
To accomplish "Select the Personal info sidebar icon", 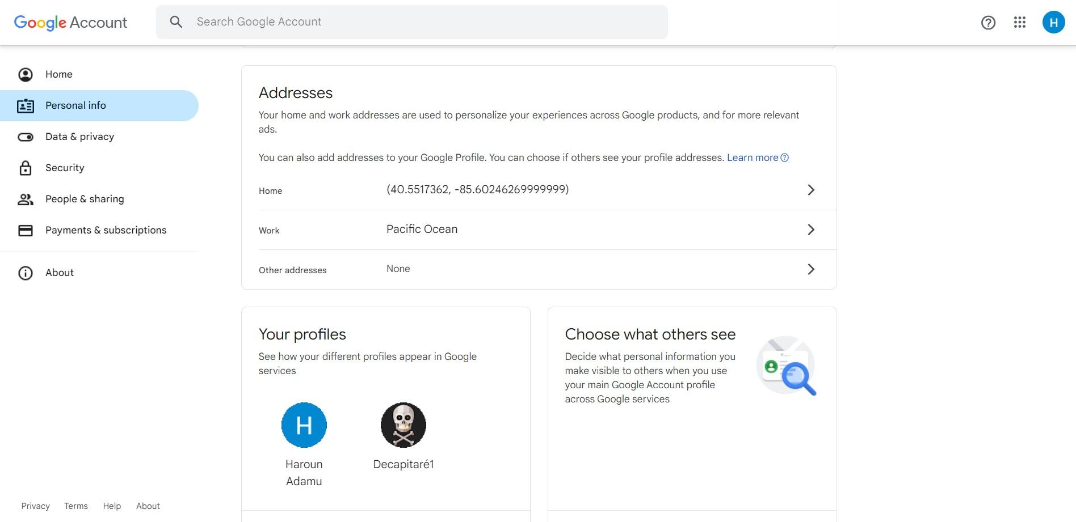I will click(25, 105).
